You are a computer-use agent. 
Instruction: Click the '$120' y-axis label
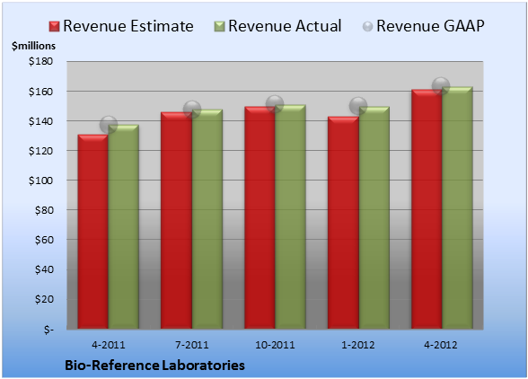click(x=40, y=151)
